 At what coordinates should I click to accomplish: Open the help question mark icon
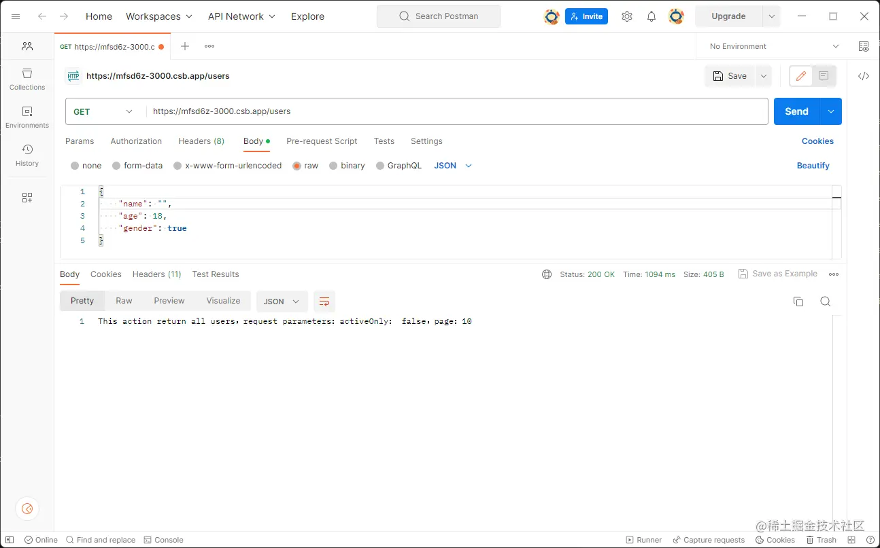point(870,540)
